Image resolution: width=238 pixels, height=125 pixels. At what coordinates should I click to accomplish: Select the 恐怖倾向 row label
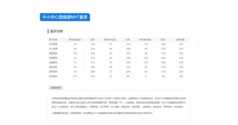53,71
